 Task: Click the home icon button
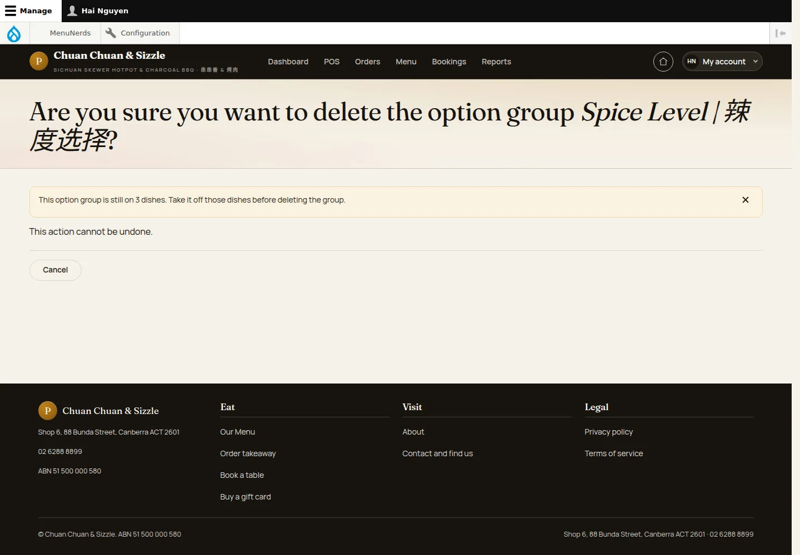[x=663, y=62]
